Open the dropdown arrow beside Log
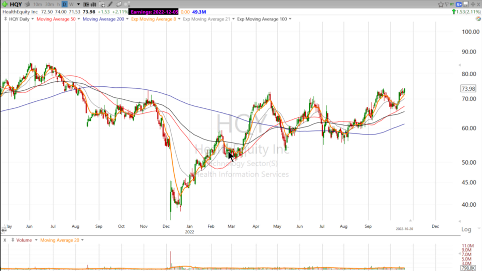482x271 pixels. pyautogui.click(x=478, y=229)
